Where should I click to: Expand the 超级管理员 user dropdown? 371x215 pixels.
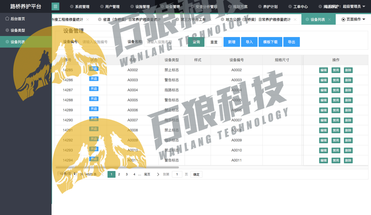pyautogui.click(x=354, y=6)
